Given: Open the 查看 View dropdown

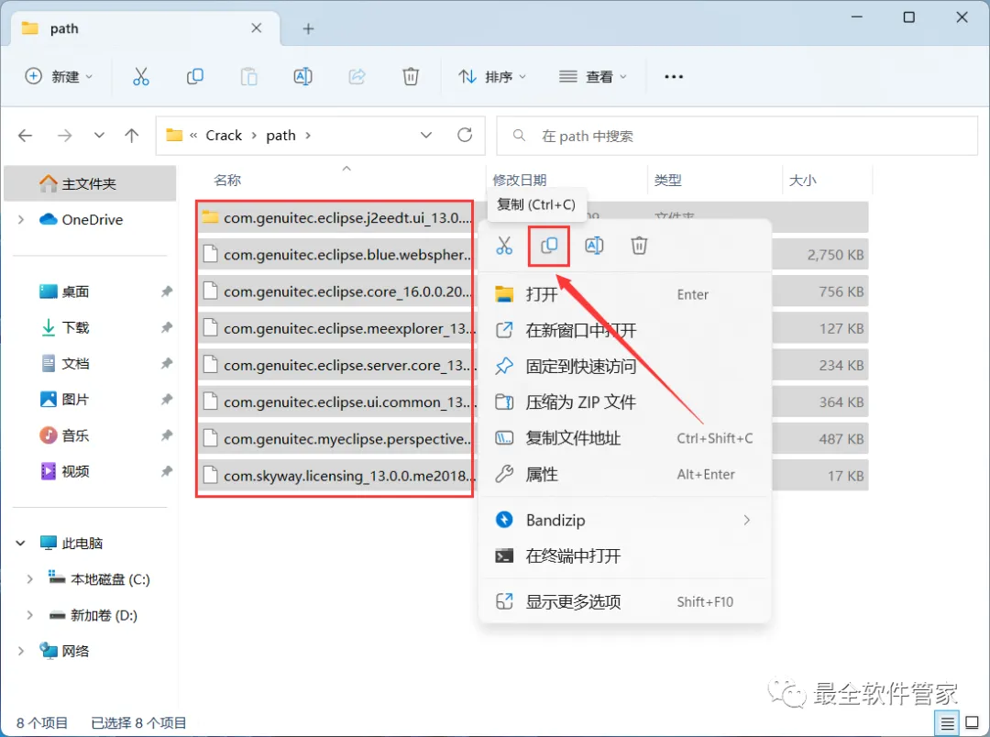Looking at the screenshot, I should tap(593, 77).
